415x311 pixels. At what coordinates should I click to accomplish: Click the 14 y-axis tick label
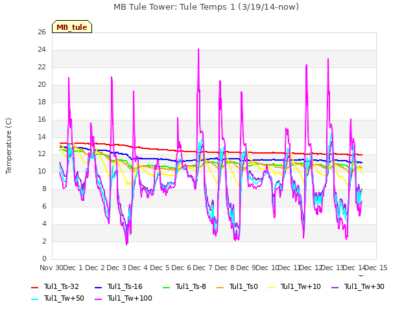tap(41, 137)
